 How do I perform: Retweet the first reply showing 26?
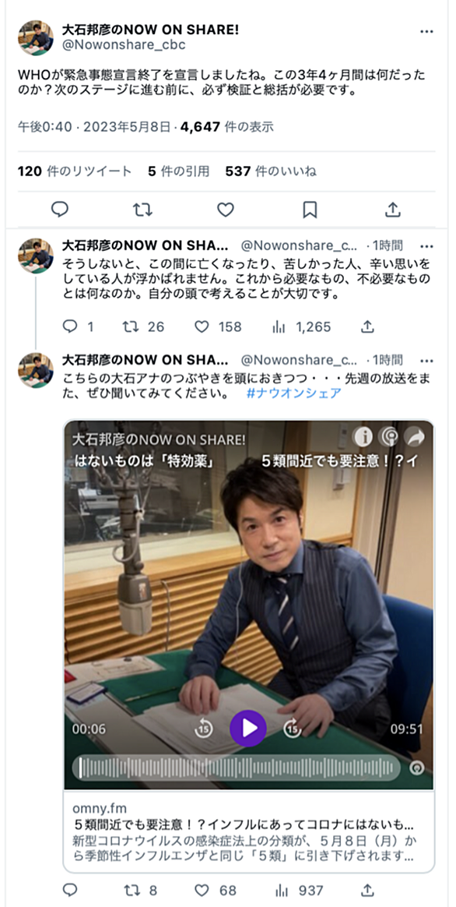143,326
